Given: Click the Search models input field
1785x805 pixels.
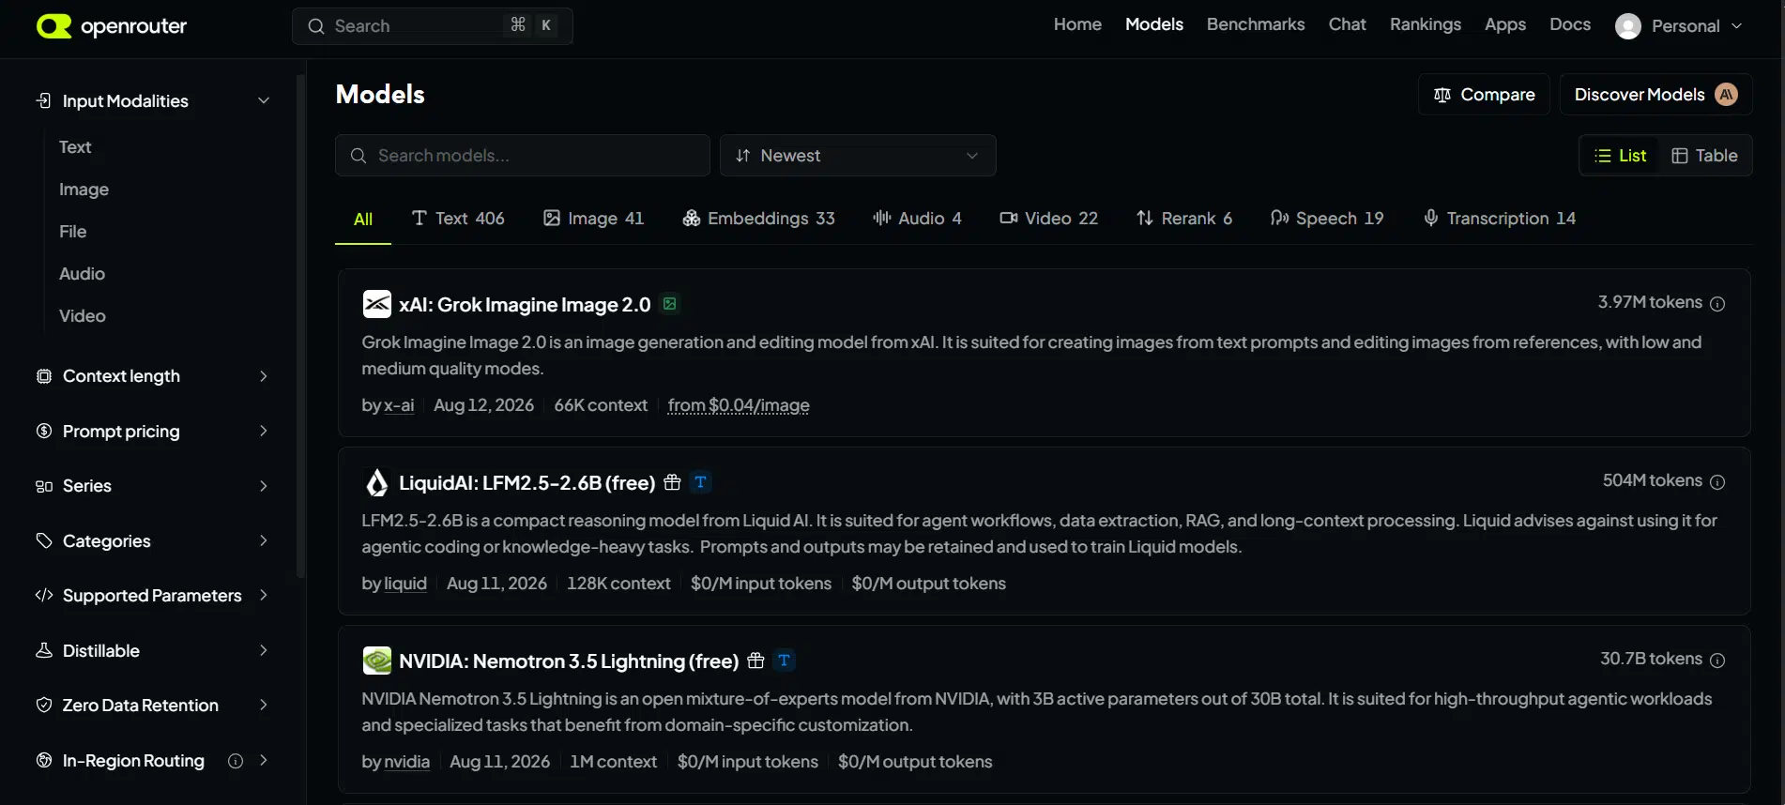Looking at the screenshot, I should click(523, 156).
